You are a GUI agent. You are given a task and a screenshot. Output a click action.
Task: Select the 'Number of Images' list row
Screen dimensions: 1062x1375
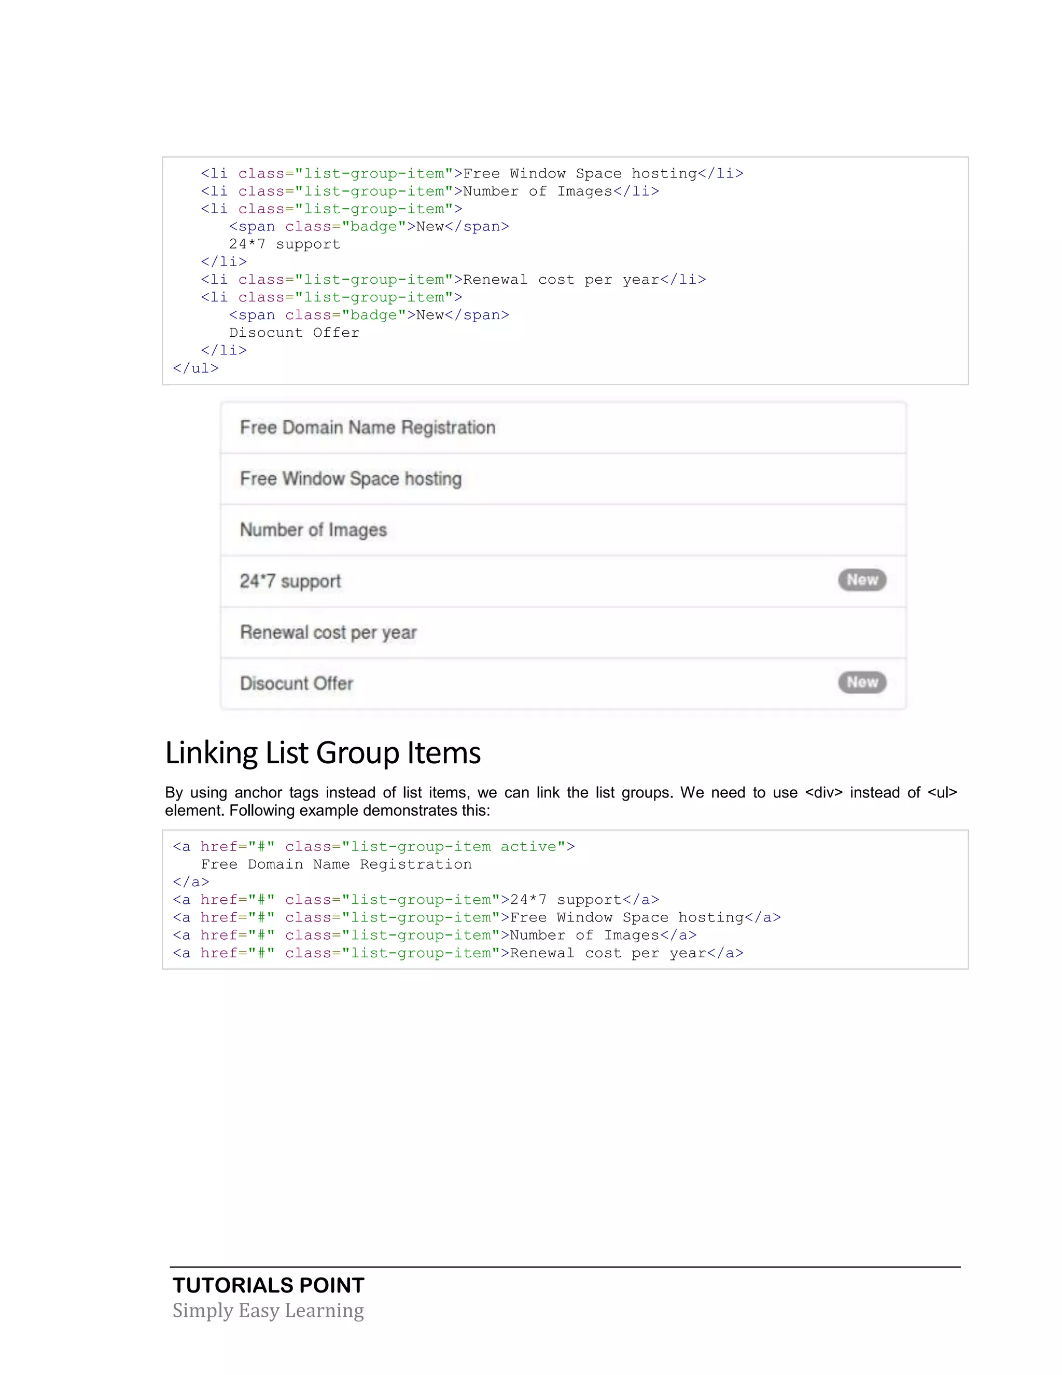(x=563, y=530)
